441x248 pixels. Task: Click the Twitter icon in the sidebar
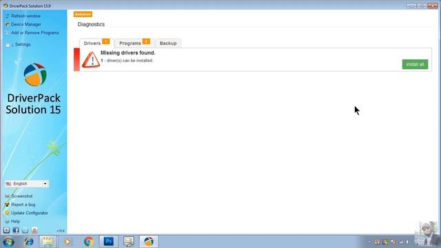(25, 230)
